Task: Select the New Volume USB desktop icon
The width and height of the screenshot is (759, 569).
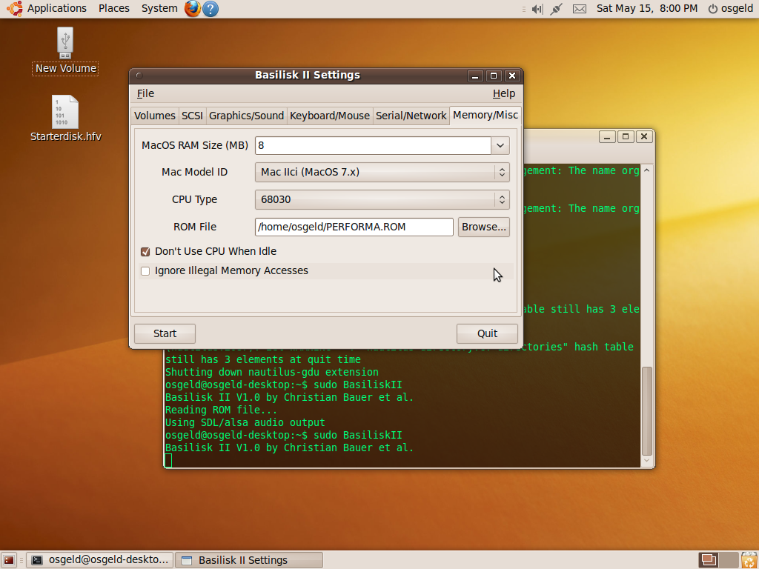Action: pos(65,51)
